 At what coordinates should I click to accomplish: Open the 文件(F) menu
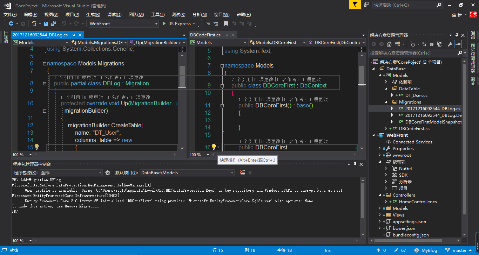10,15
